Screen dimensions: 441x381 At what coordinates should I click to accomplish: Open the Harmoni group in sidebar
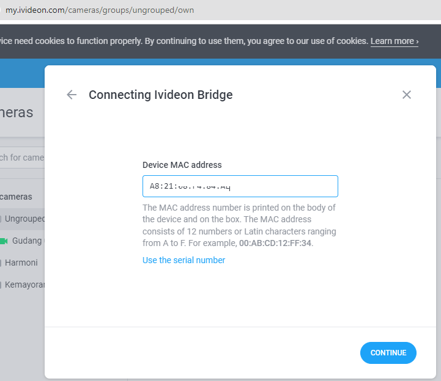tap(21, 263)
